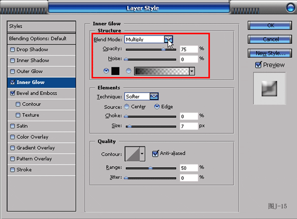Viewport: 297px width, 219px height.
Task: Toggle the Anti-aliased checkbox
Action: tap(155, 153)
